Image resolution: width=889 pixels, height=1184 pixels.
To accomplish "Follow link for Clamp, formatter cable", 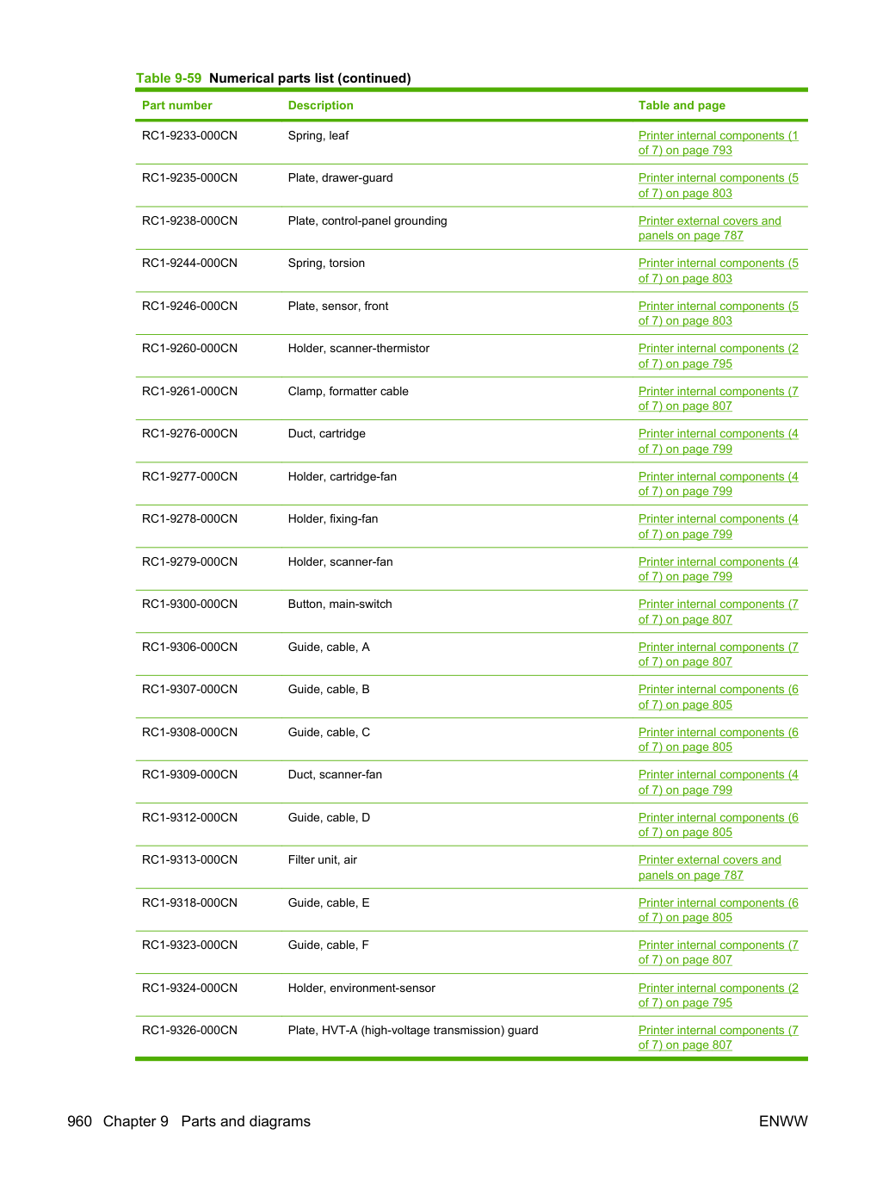I will coord(718,399).
